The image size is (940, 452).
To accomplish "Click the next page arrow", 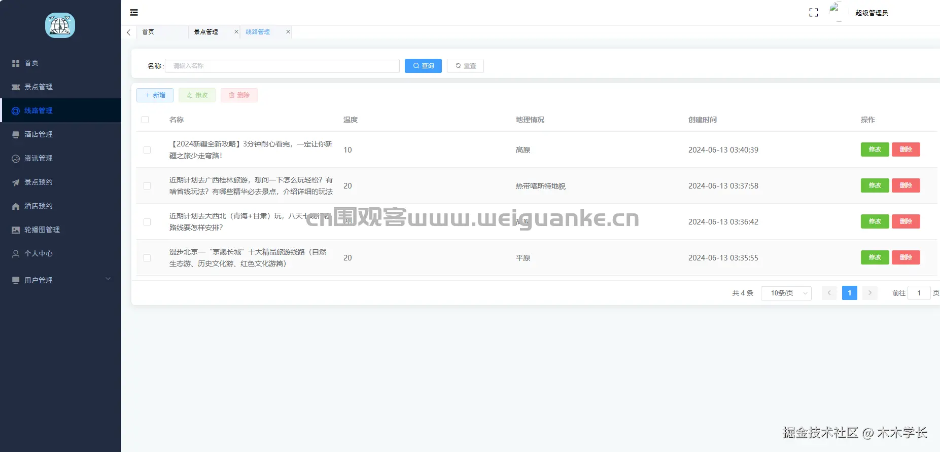I will pos(870,293).
